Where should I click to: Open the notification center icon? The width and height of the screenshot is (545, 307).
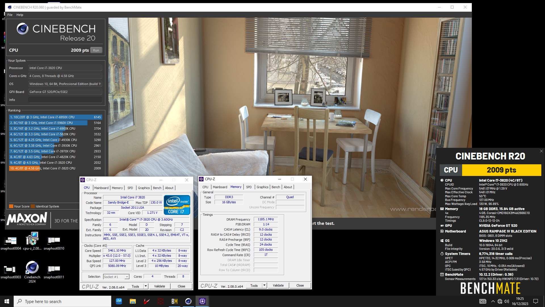pos(536,301)
